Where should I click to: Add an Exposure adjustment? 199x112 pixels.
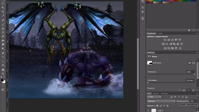(x=176, y=40)
